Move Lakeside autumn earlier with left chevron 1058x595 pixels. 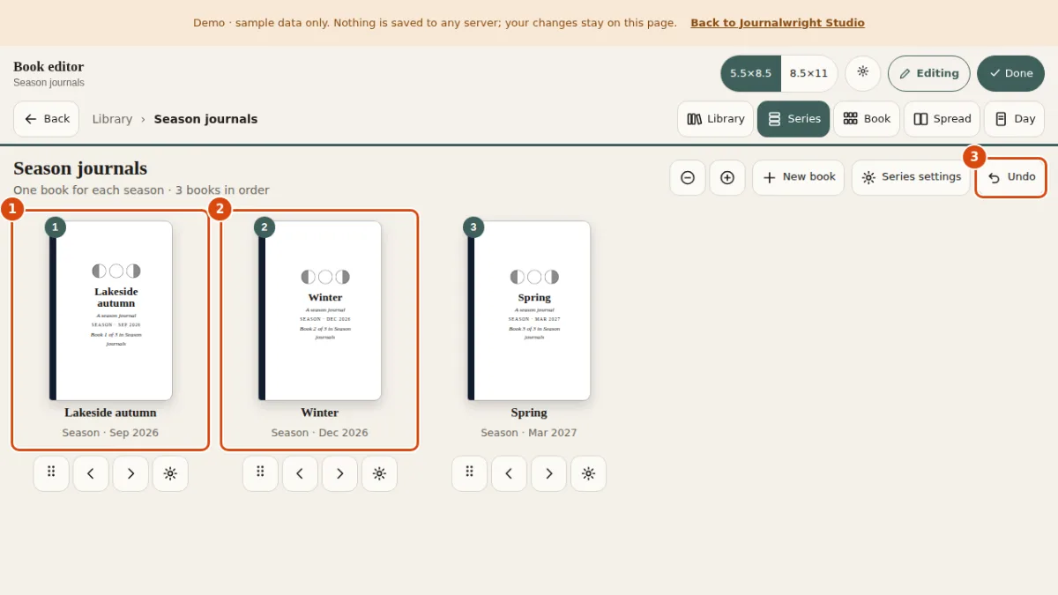point(91,473)
